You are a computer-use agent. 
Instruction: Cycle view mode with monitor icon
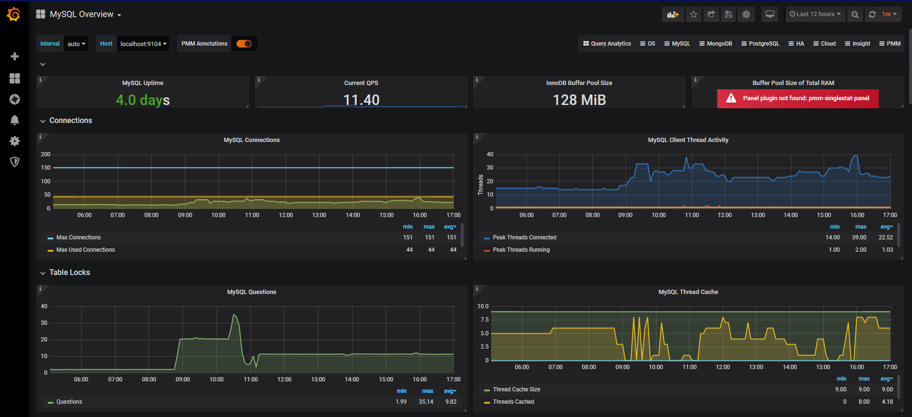coord(770,14)
